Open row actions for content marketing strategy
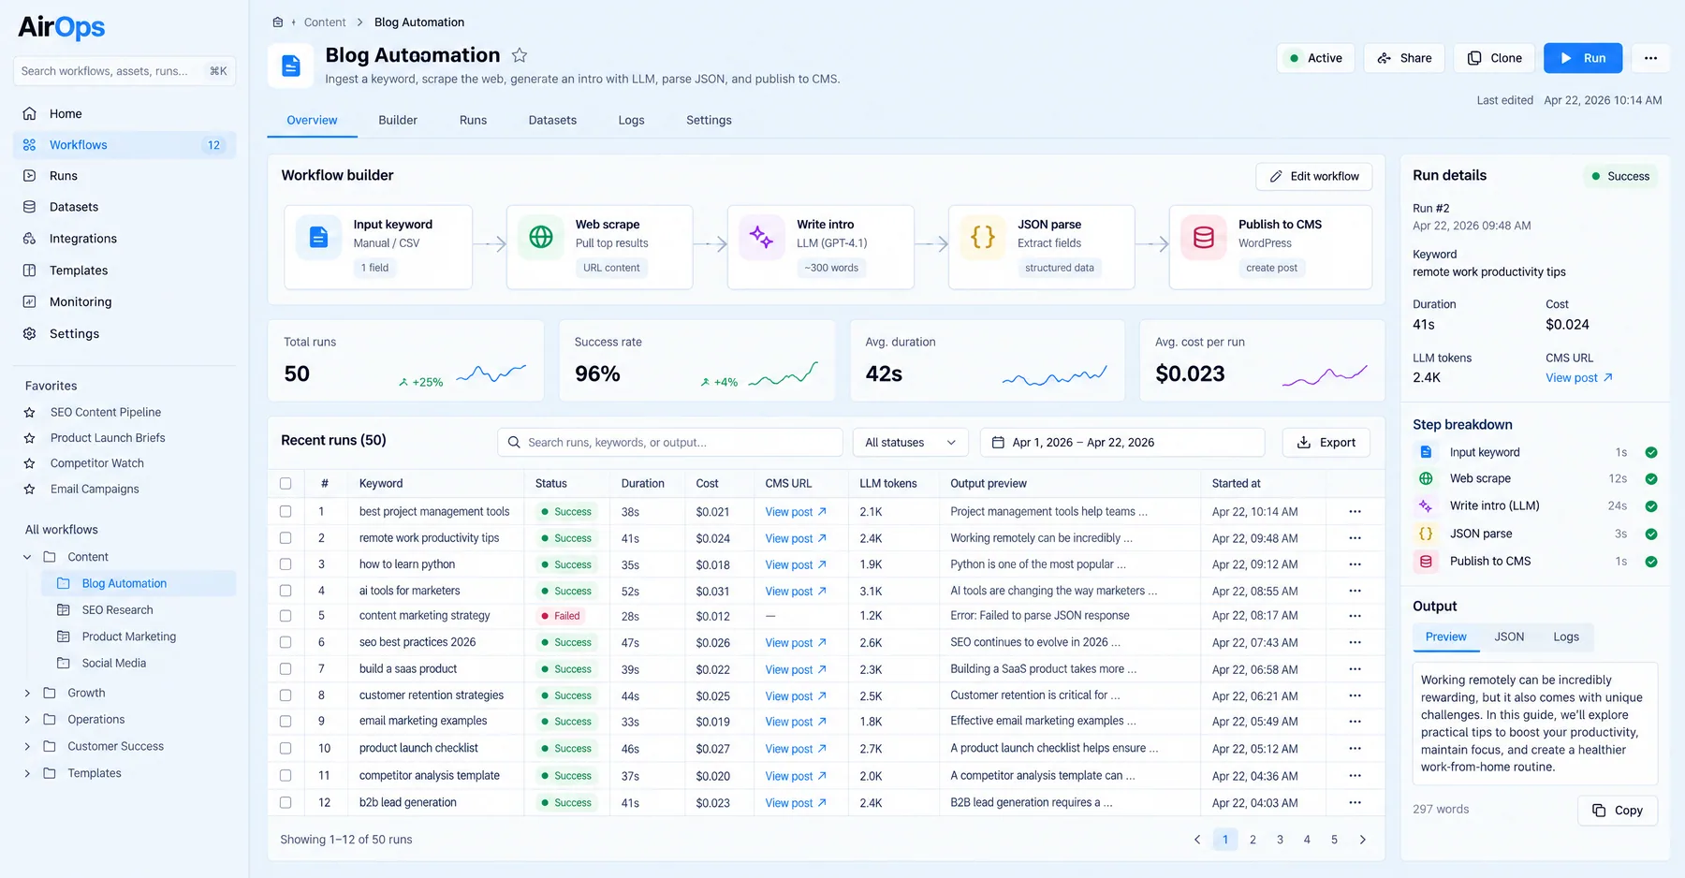The height and width of the screenshot is (878, 1685). pyautogui.click(x=1355, y=616)
